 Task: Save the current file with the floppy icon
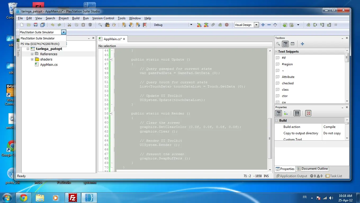click(35, 25)
